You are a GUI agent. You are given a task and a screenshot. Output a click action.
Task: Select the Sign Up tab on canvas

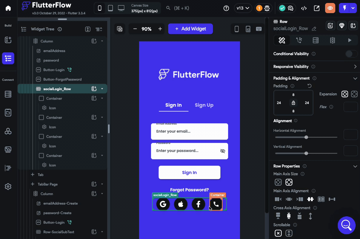(204, 105)
